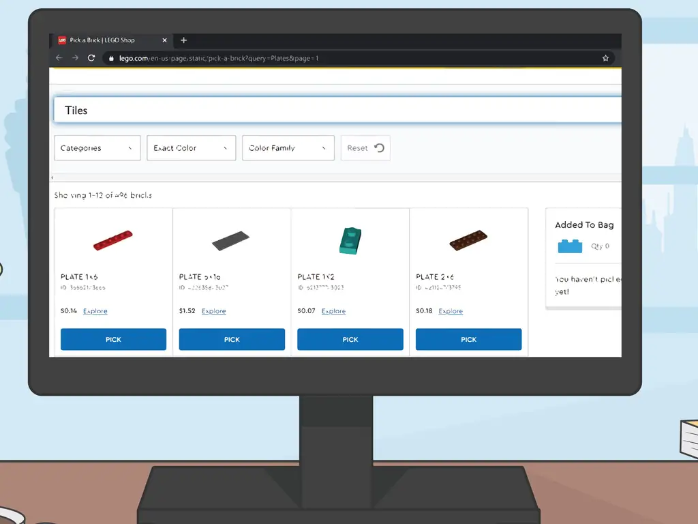The image size is (698, 524).
Task: Expand the Color Family dropdown
Action: click(x=288, y=148)
